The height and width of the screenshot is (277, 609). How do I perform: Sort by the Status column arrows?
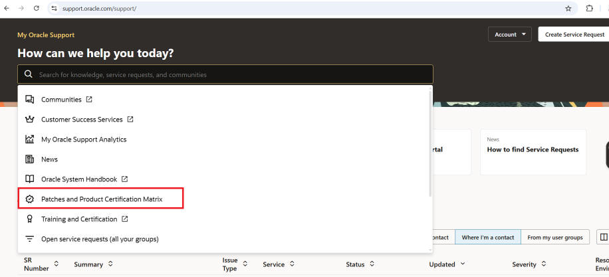tap(372, 264)
